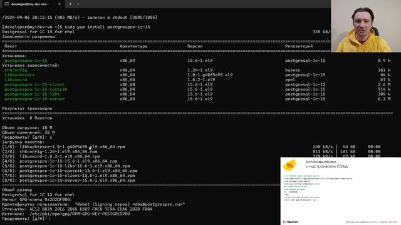Screen dimensions: 401x225
Task: Click column header Пакет
Action: (x=11, y=46)
